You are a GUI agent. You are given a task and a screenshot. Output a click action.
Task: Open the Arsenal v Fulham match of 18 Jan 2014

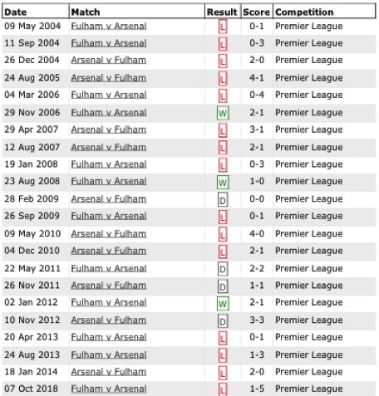point(109,372)
